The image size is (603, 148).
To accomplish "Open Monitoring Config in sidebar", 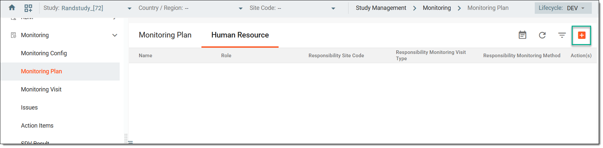I will (44, 53).
